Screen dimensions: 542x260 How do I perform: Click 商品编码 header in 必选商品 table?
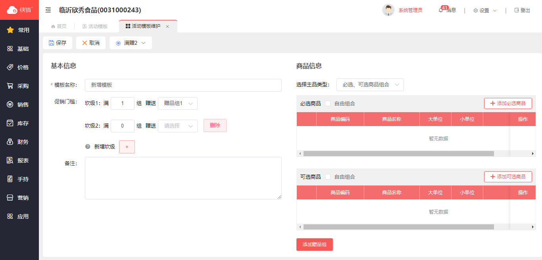(340, 119)
